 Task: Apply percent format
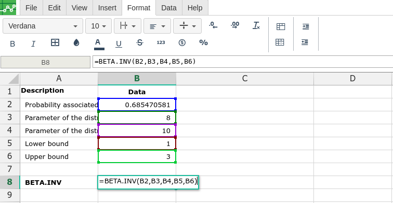coord(203,42)
